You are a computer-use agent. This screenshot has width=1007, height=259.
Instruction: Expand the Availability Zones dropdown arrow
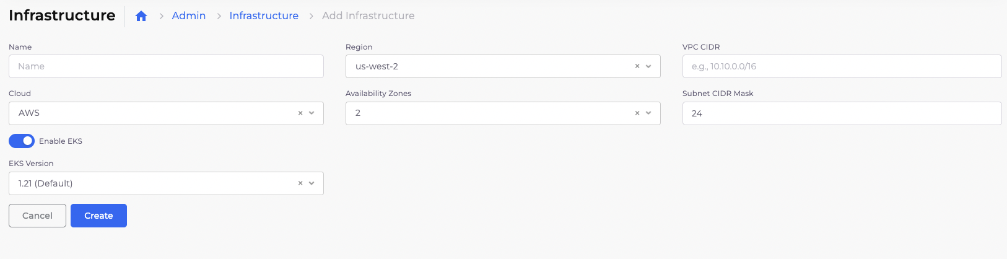point(648,113)
